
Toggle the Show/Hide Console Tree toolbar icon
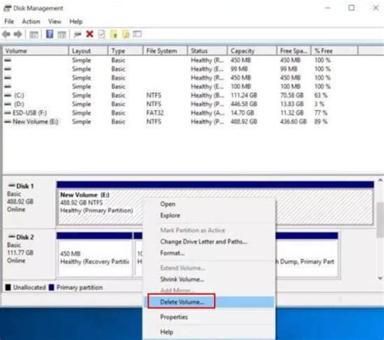point(34,35)
